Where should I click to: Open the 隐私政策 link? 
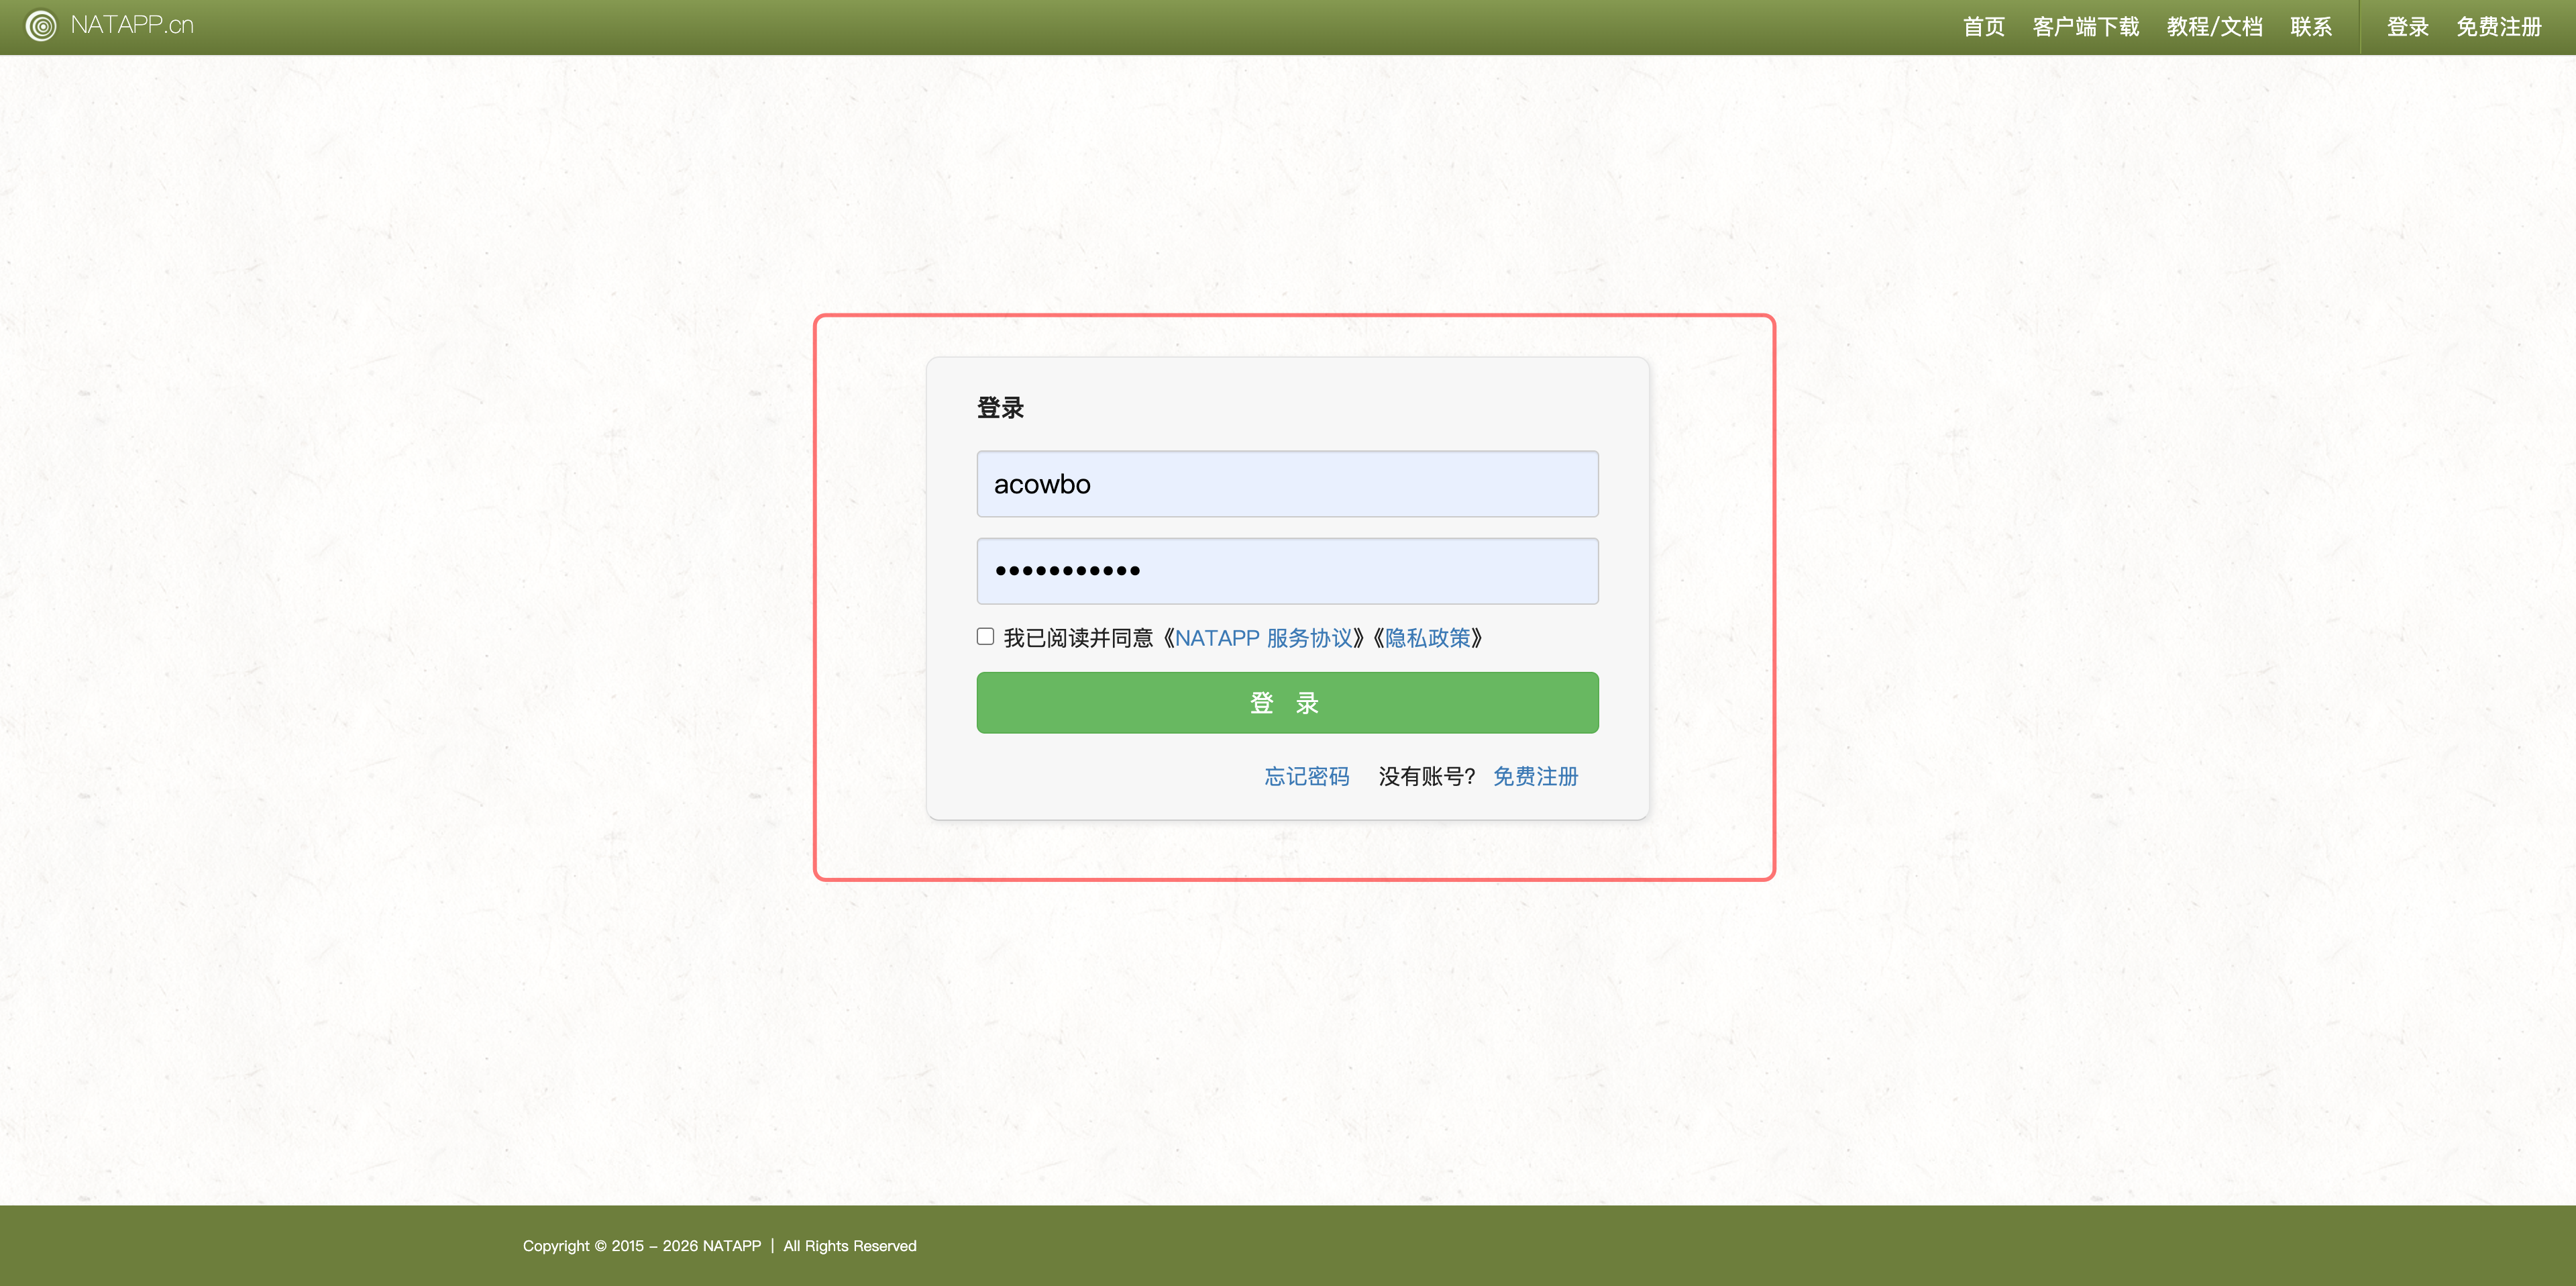(1427, 638)
